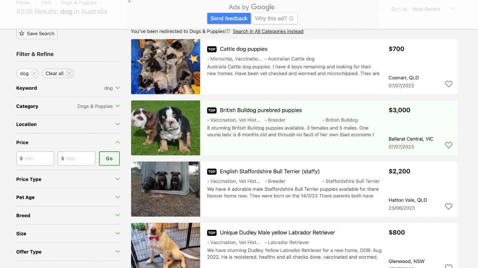Click help icon beside Dogs & Puppies redirect

point(227,31)
